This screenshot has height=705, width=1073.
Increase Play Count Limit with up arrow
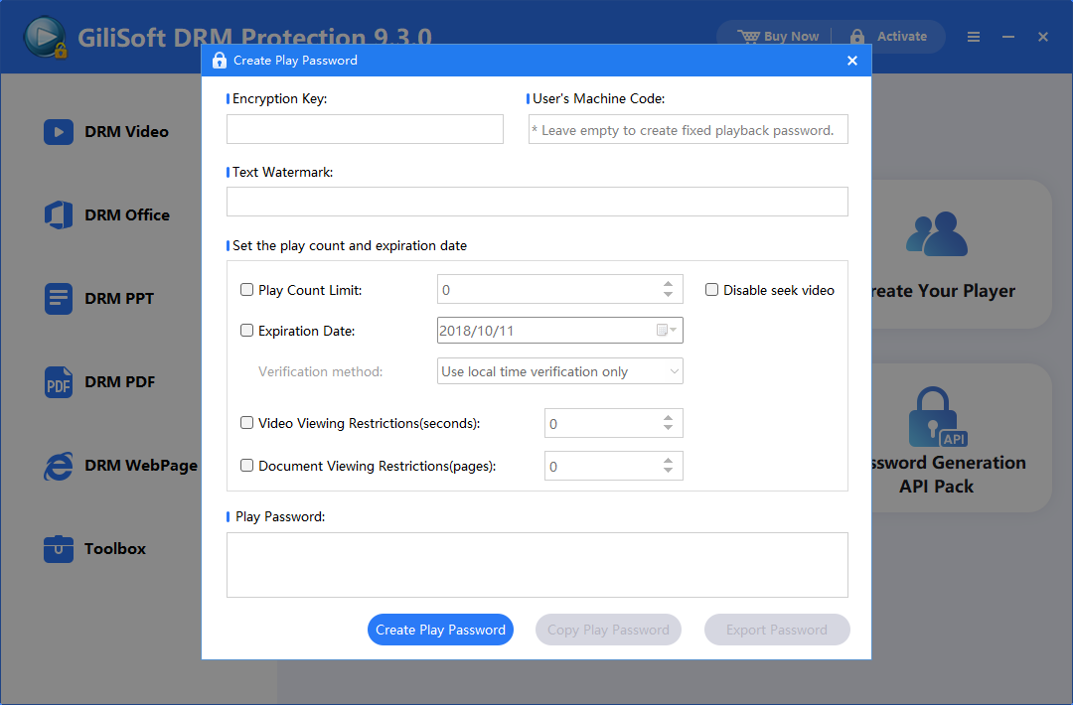668,283
